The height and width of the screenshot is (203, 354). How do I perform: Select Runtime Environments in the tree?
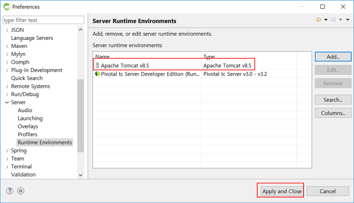coord(45,142)
